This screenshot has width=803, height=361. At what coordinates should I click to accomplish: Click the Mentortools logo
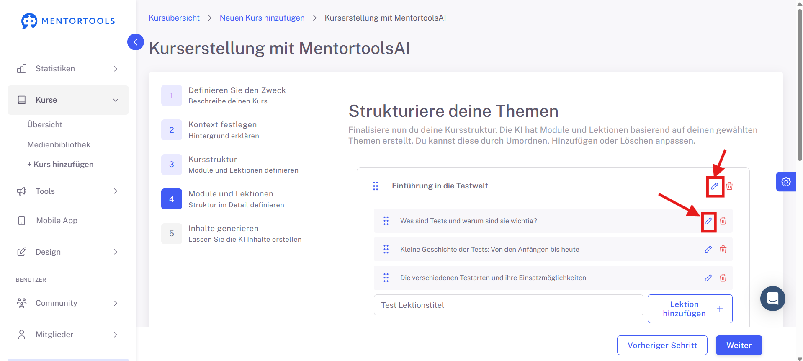(68, 21)
